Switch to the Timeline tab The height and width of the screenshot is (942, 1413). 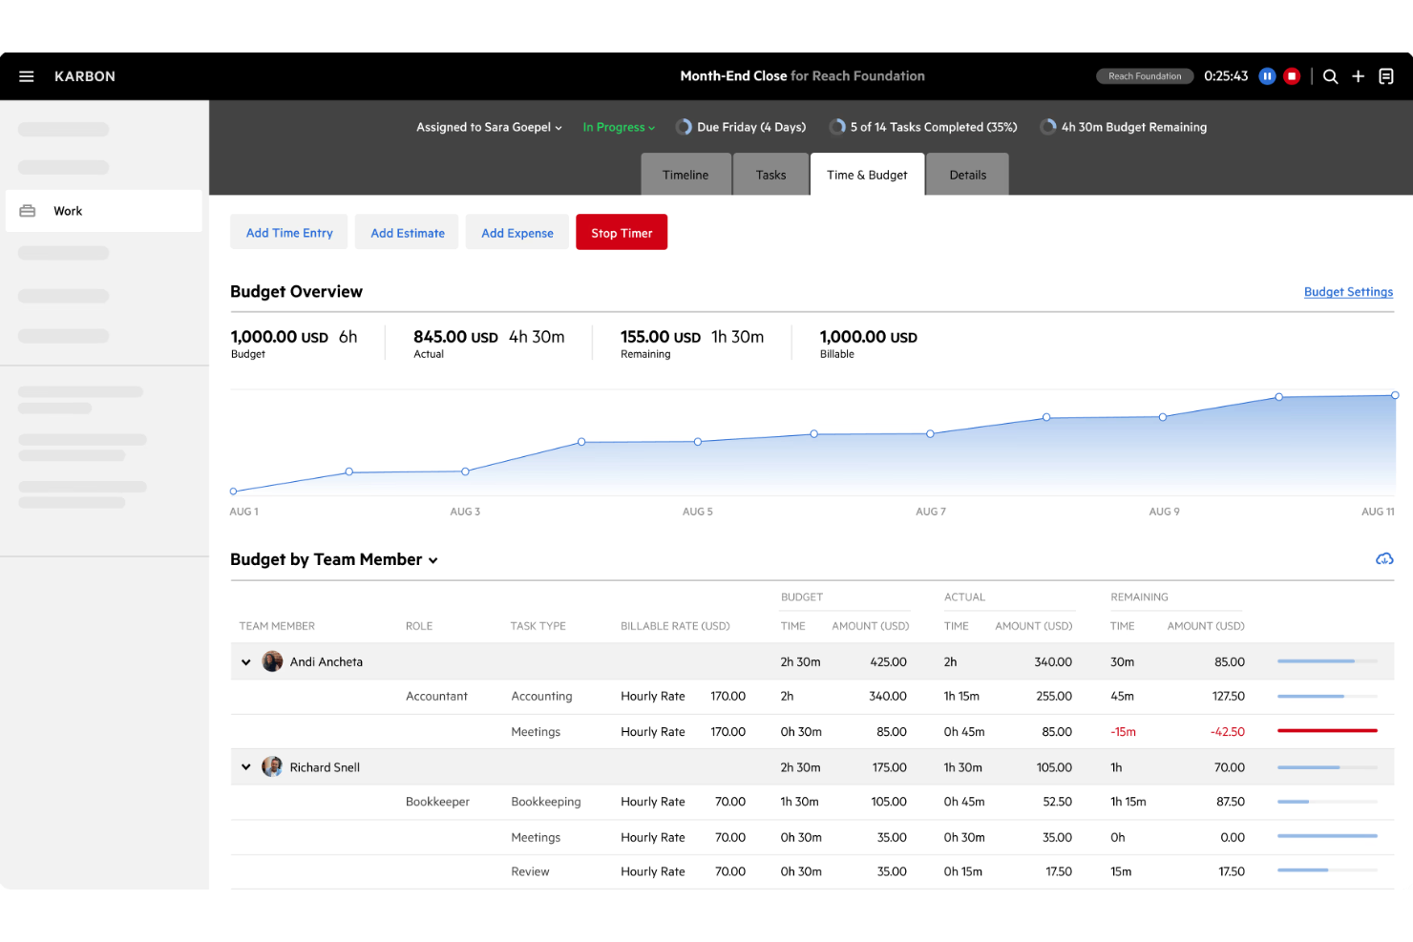click(685, 175)
